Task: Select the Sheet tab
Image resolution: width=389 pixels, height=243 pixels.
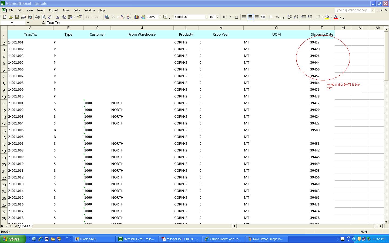Action: click(25, 226)
